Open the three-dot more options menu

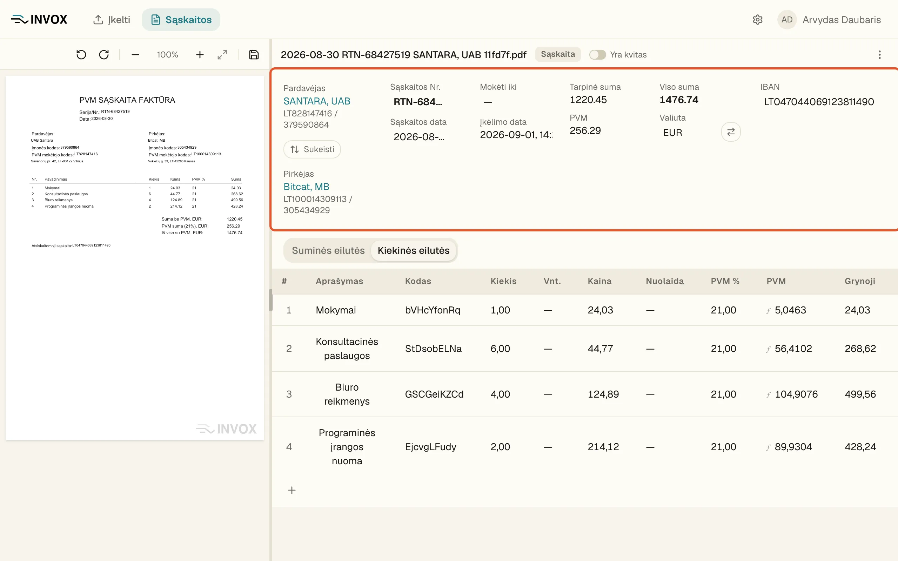879,55
